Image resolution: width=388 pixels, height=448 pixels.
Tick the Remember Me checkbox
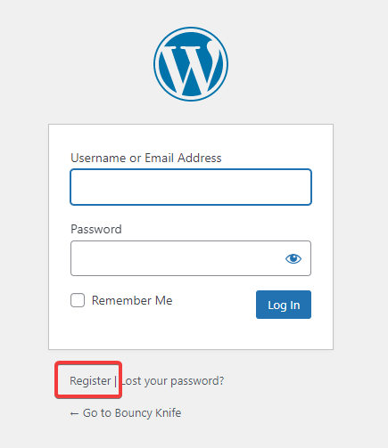click(x=78, y=300)
